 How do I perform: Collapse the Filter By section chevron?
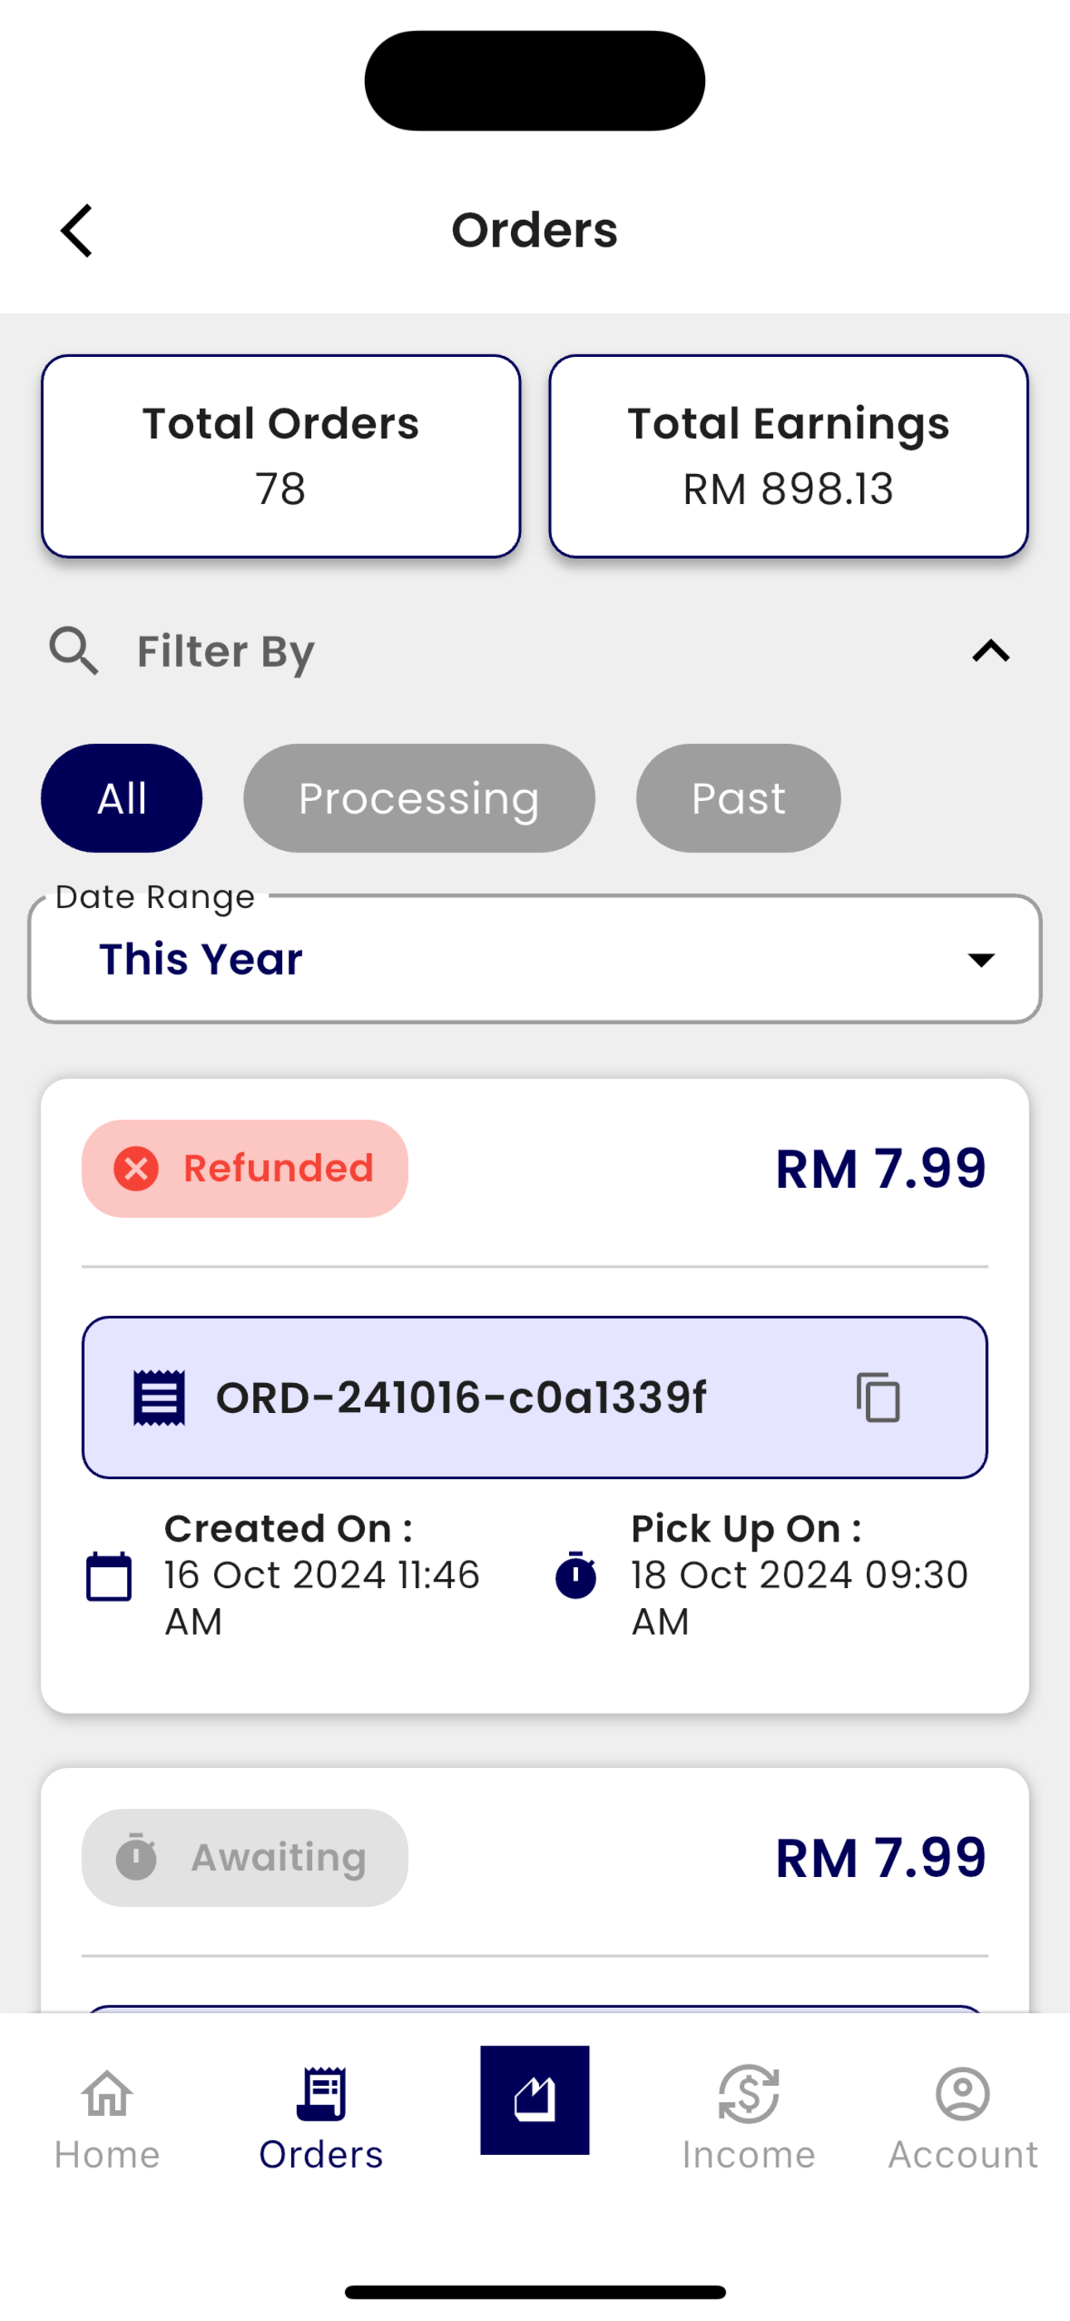pos(990,651)
